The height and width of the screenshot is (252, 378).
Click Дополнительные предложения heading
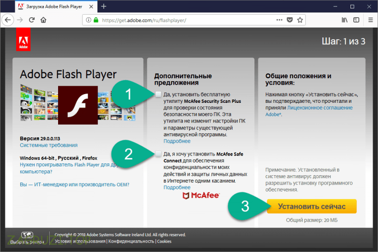183,79
